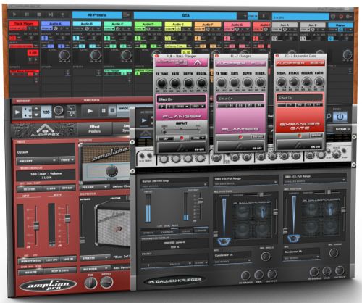Open the All Presets bank selector
This screenshot has width=362, height=303.
click(97, 15)
